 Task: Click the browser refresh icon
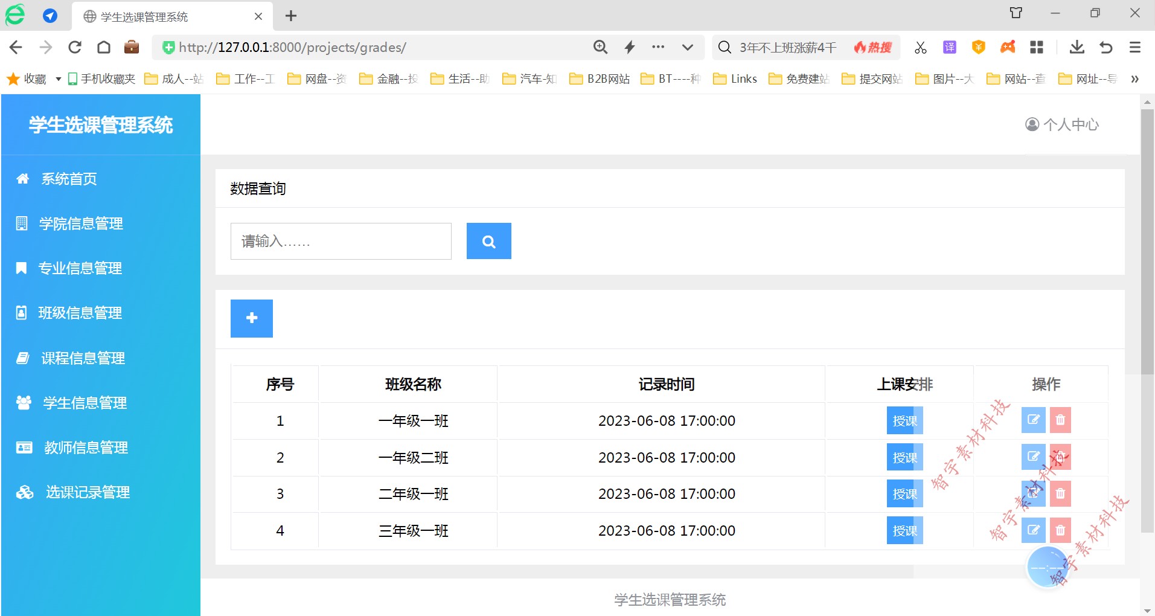[74, 47]
